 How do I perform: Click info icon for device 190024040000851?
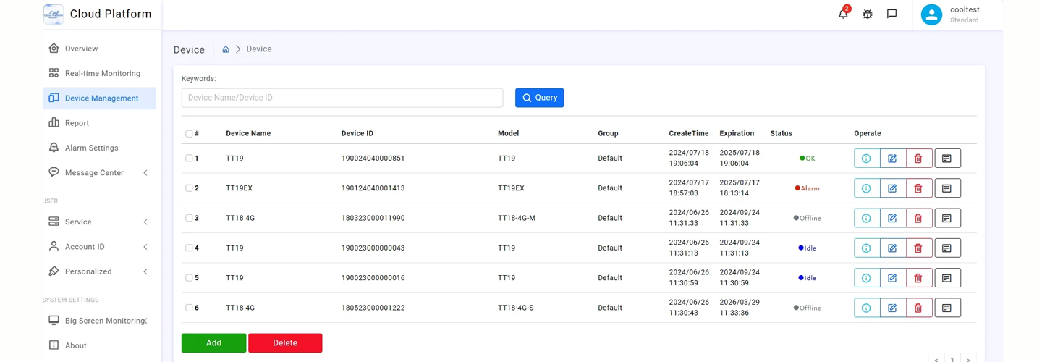866,159
